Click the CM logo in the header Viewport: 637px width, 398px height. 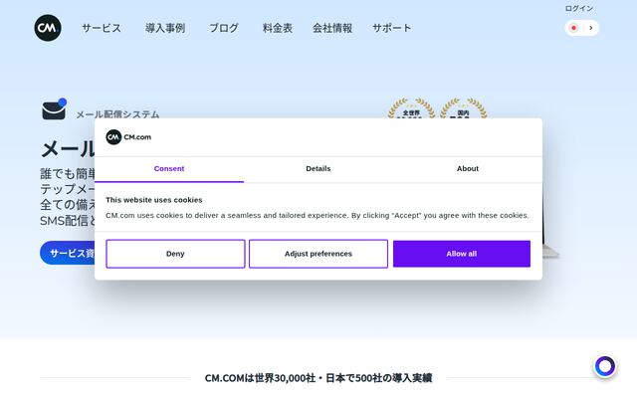click(48, 28)
